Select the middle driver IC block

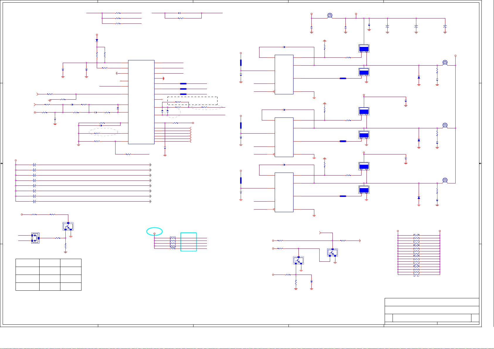click(x=284, y=137)
